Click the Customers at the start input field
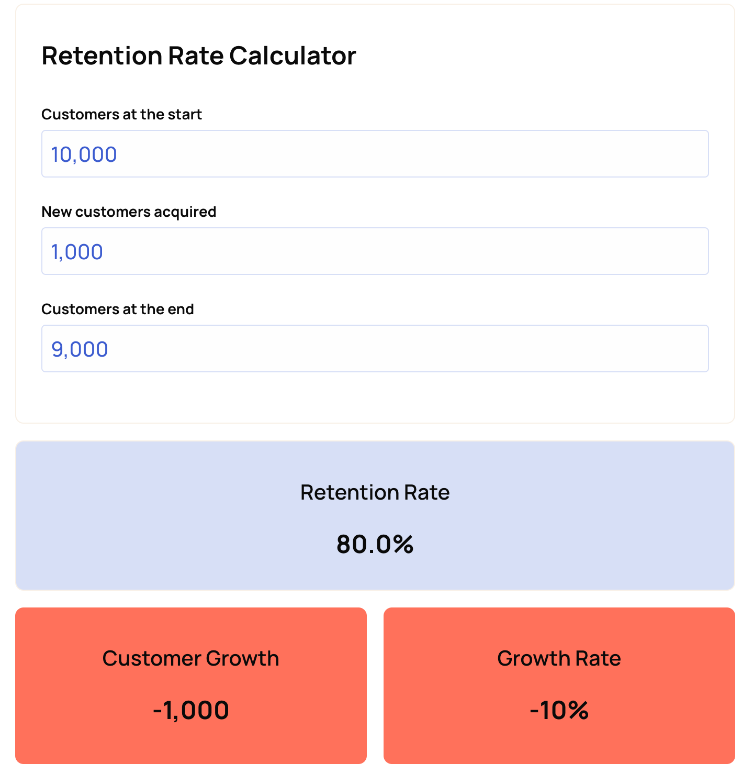This screenshot has height=774, width=742. point(375,154)
